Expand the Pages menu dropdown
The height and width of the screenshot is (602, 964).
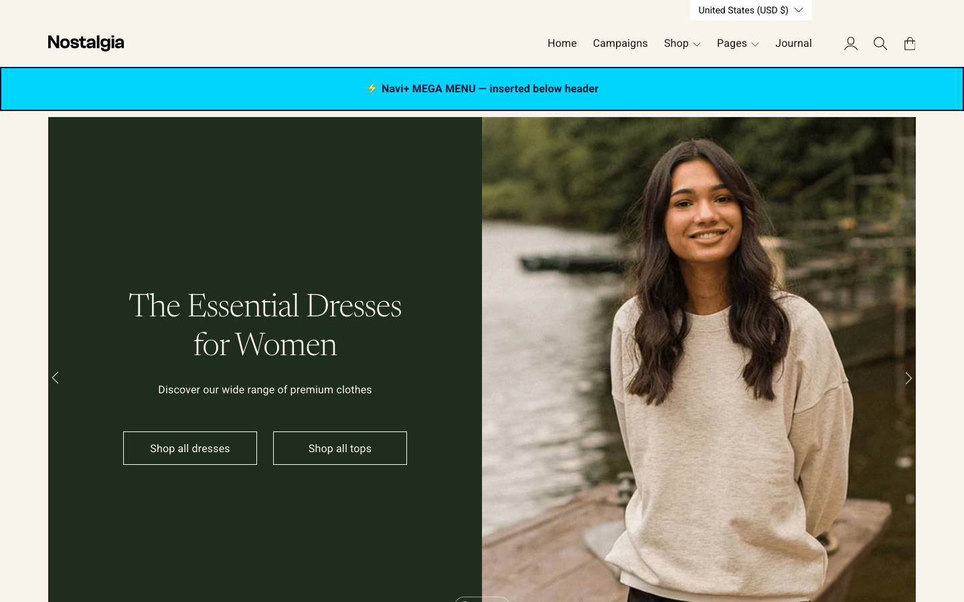point(738,43)
